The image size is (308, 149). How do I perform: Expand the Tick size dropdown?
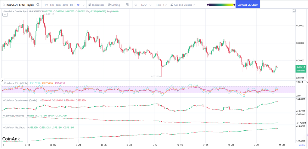[161, 5]
